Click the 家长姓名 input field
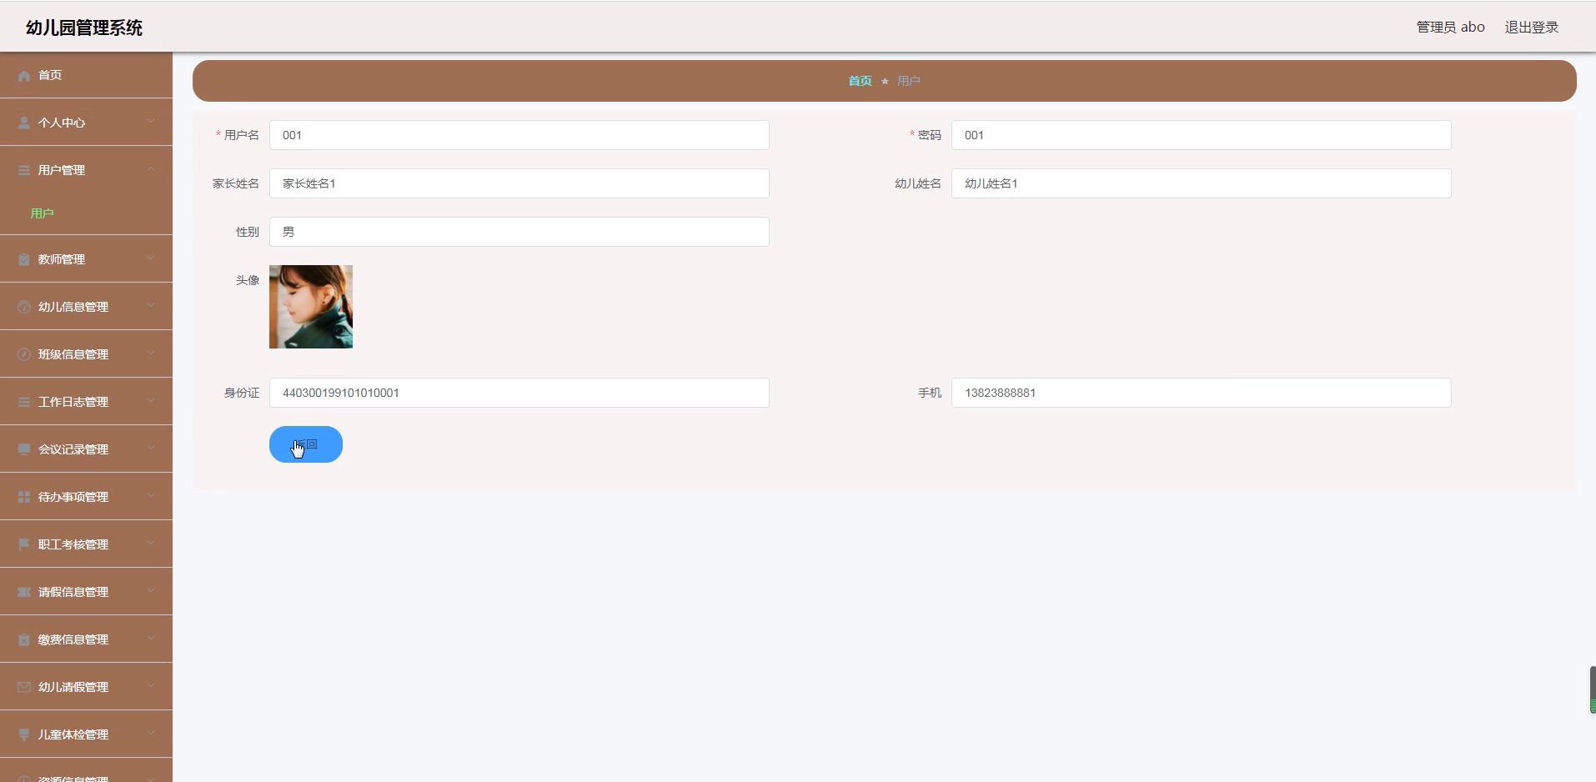The image size is (1596, 782). [519, 183]
